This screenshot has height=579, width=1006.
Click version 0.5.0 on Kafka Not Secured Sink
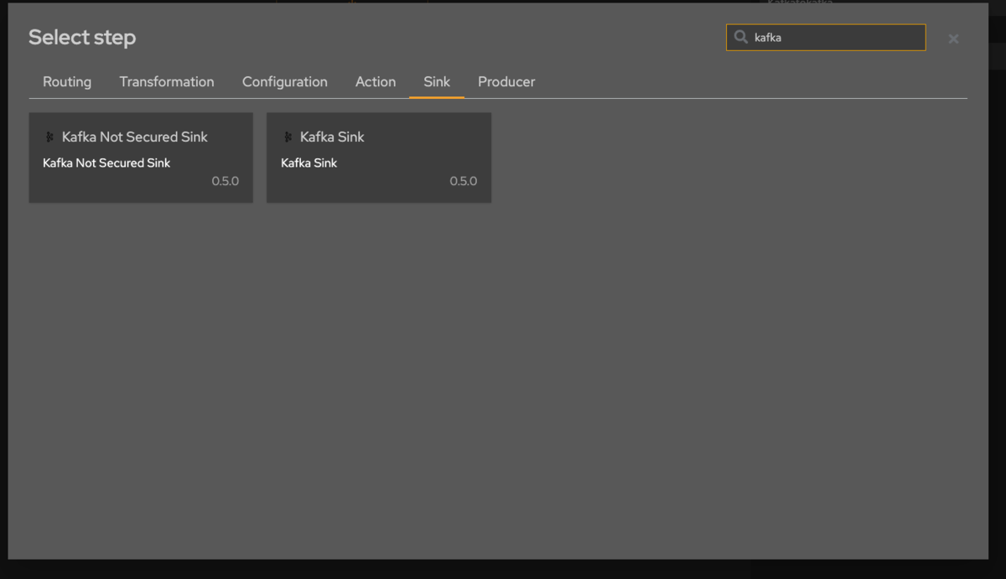[x=225, y=181]
